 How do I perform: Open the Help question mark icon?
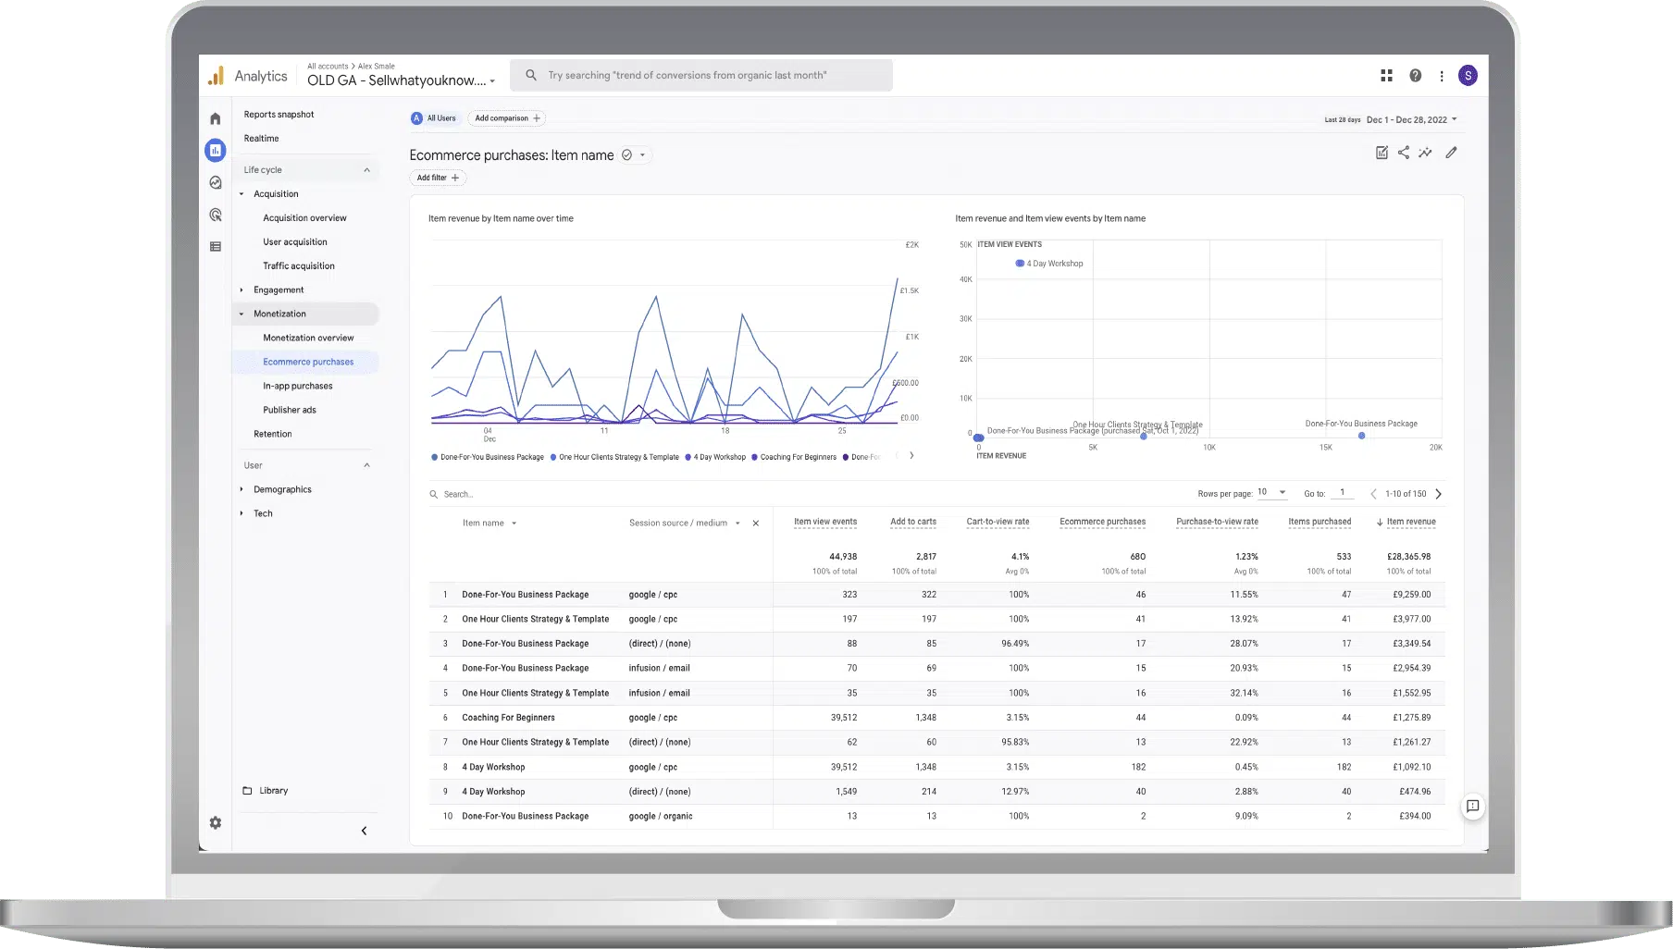pyautogui.click(x=1415, y=76)
